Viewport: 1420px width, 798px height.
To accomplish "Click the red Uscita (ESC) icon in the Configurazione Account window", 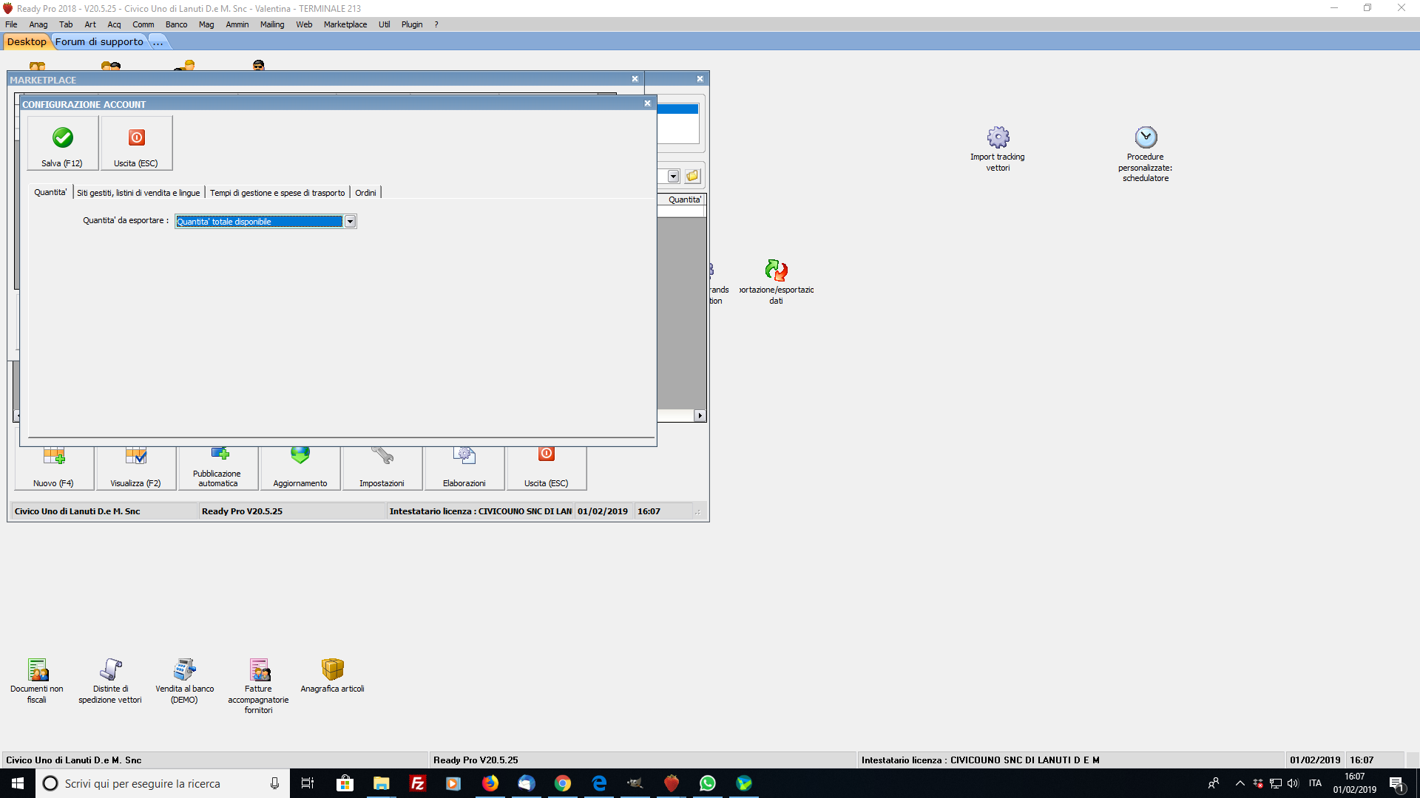I will pyautogui.click(x=137, y=138).
